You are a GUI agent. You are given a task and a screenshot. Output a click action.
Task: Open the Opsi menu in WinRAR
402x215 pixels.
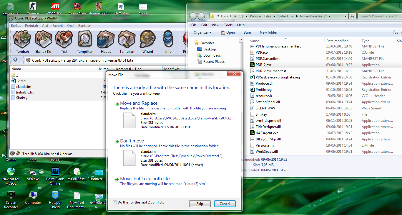(x=71, y=26)
